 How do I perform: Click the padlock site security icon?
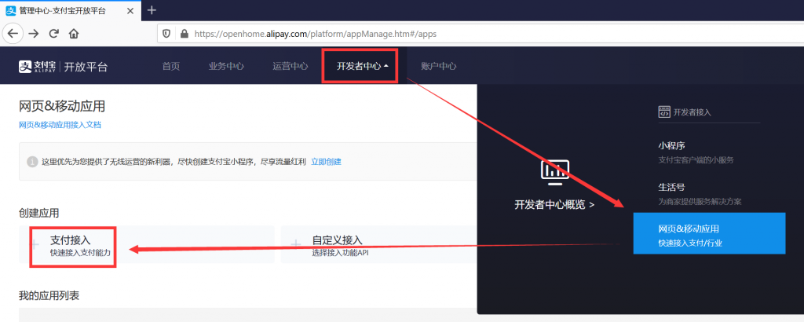184,34
